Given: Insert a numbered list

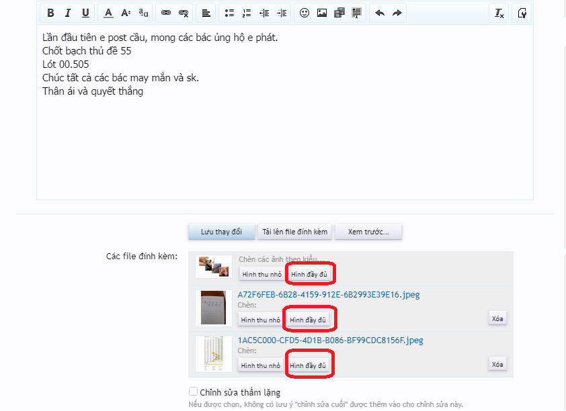Looking at the screenshot, I should [x=247, y=13].
